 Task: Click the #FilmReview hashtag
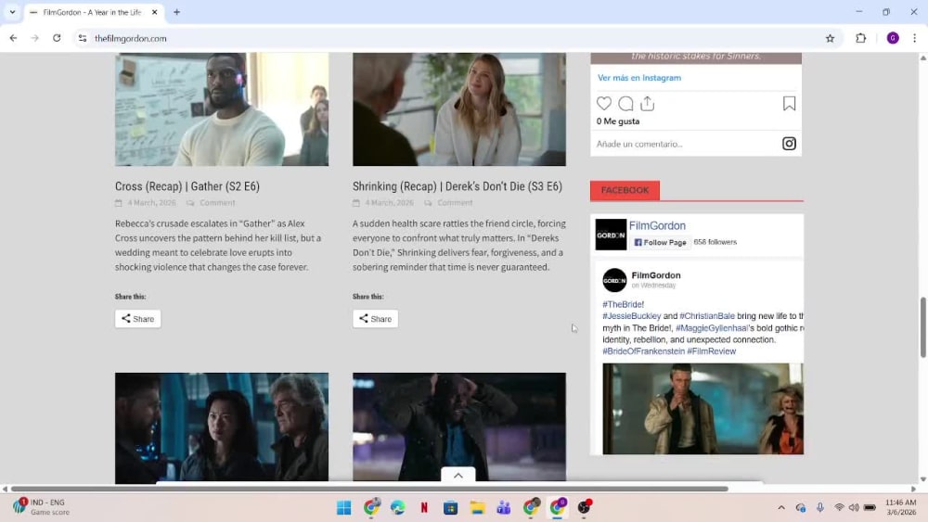[712, 351]
